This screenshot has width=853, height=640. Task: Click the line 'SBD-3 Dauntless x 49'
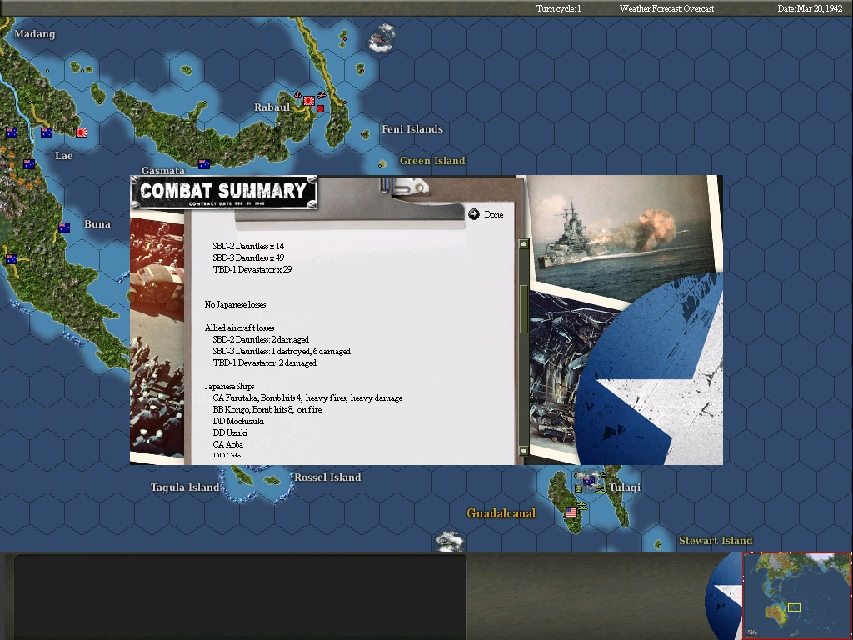(248, 257)
